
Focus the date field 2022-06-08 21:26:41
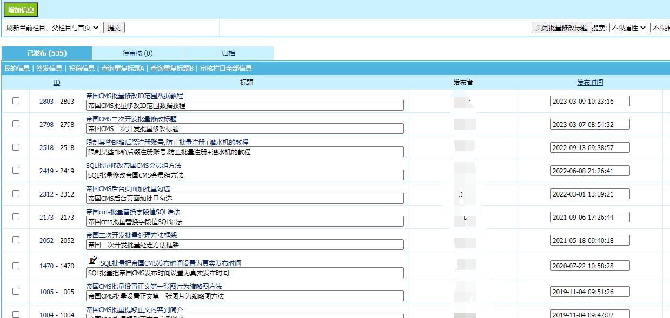coord(590,171)
